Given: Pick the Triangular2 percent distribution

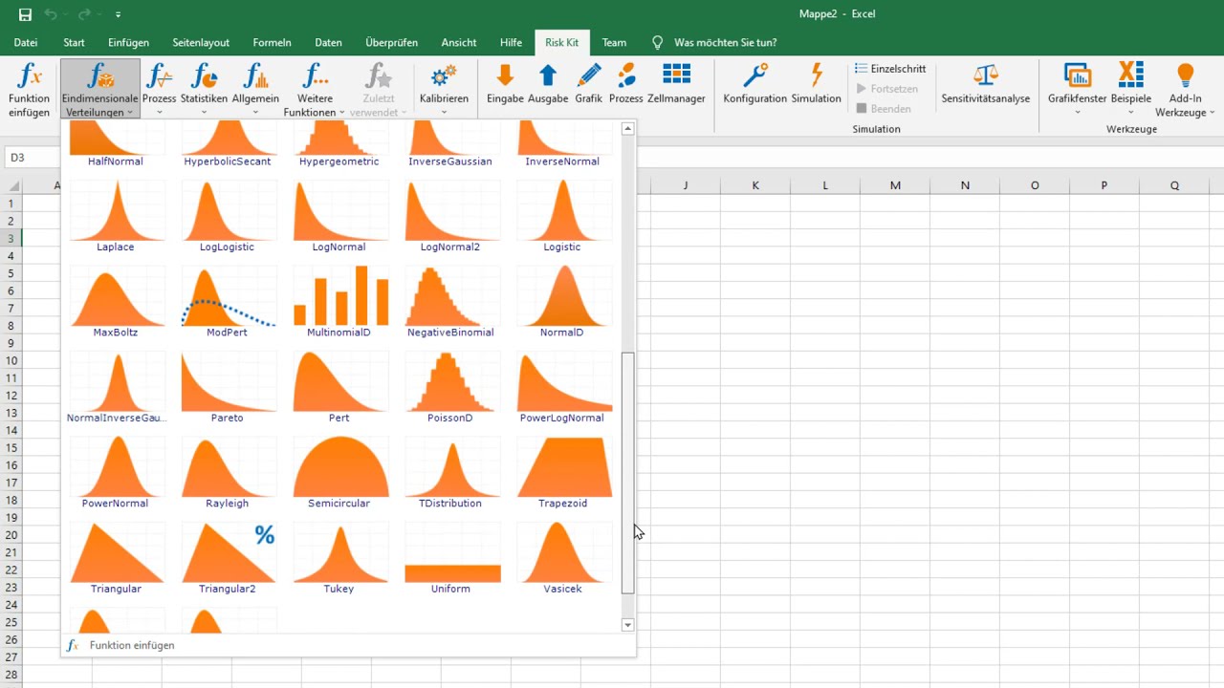Looking at the screenshot, I should [x=228, y=559].
